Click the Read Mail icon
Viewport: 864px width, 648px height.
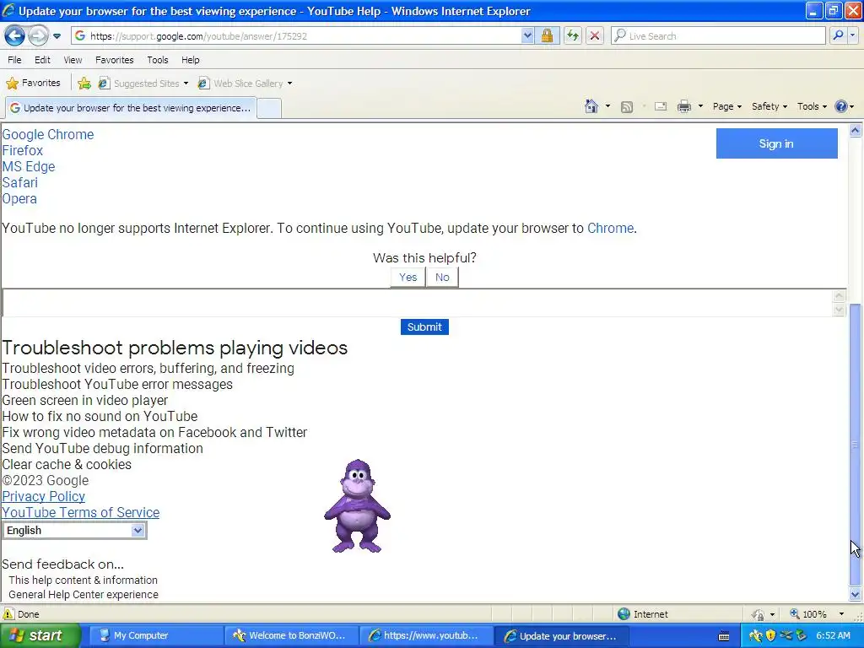[x=661, y=106]
